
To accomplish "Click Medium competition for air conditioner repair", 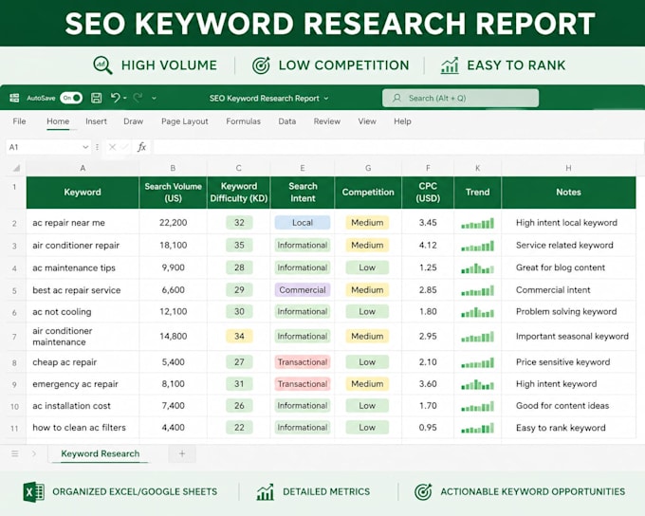I will point(367,246).
